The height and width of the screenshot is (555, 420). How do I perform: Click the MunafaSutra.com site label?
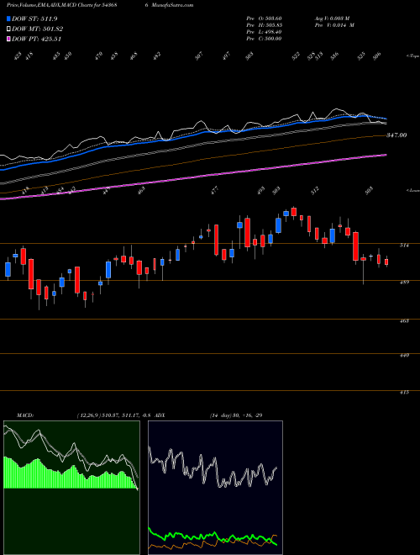coord(172,5)
